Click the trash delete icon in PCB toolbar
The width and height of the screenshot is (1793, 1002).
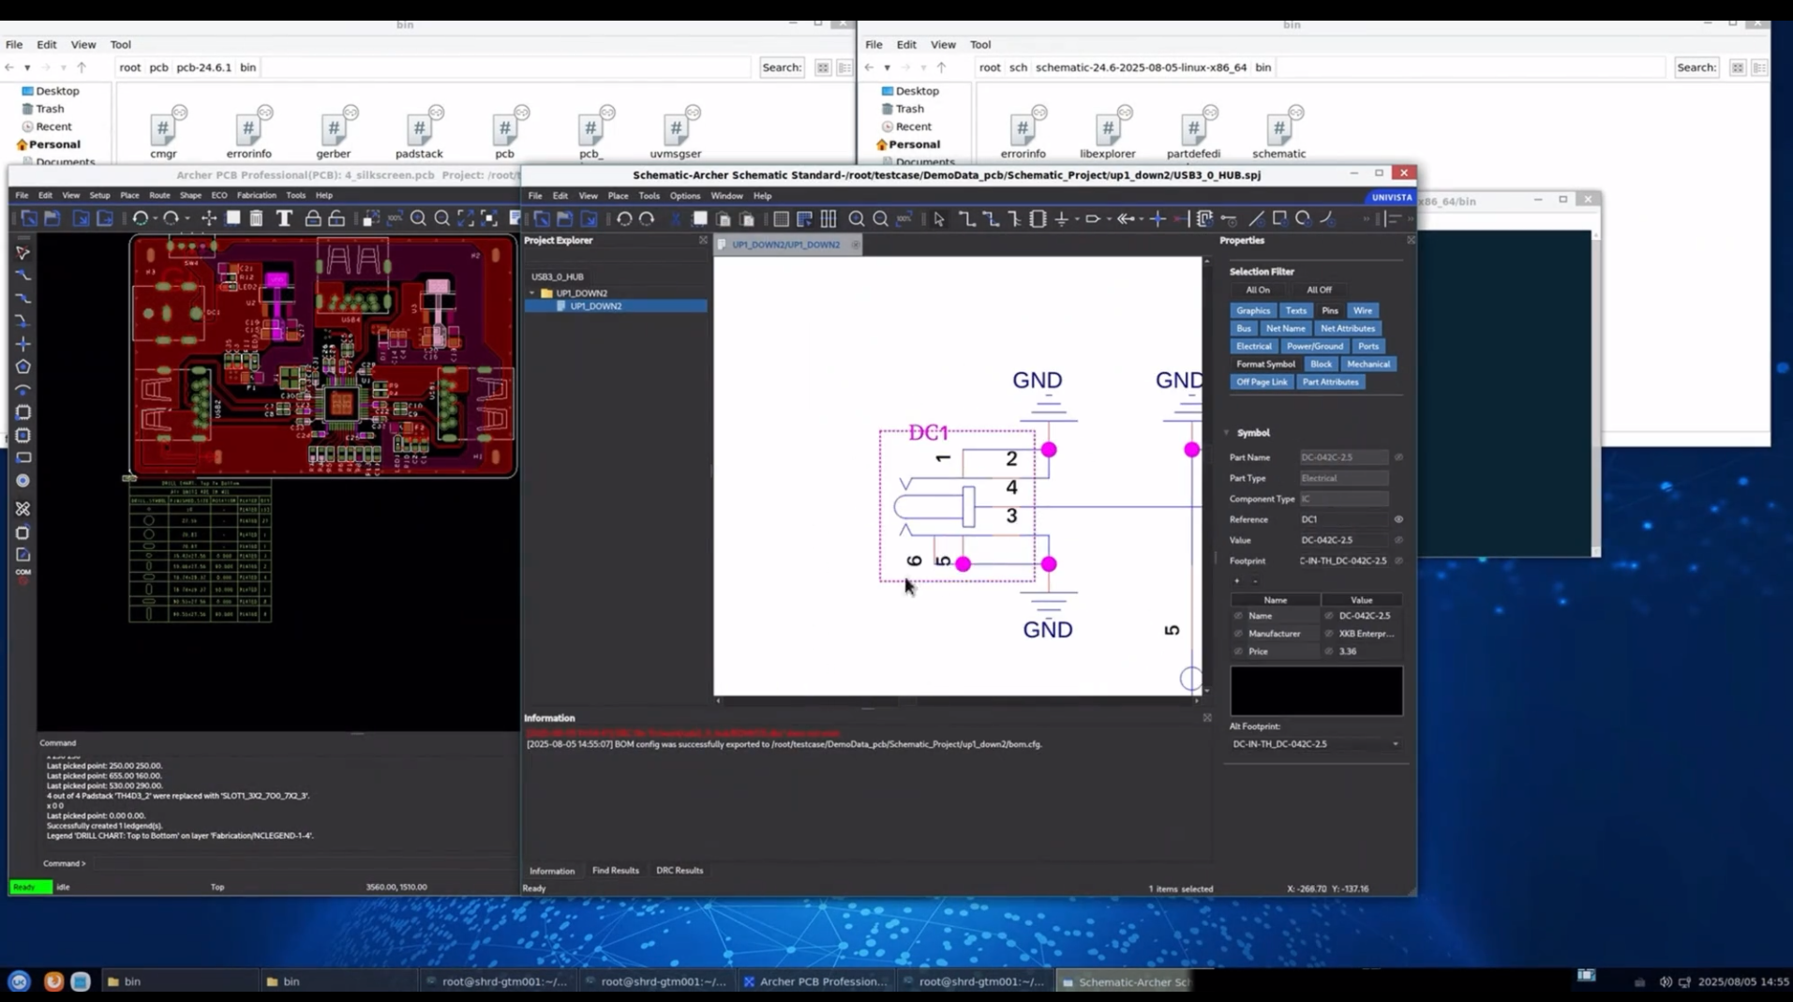coord(256,218)
